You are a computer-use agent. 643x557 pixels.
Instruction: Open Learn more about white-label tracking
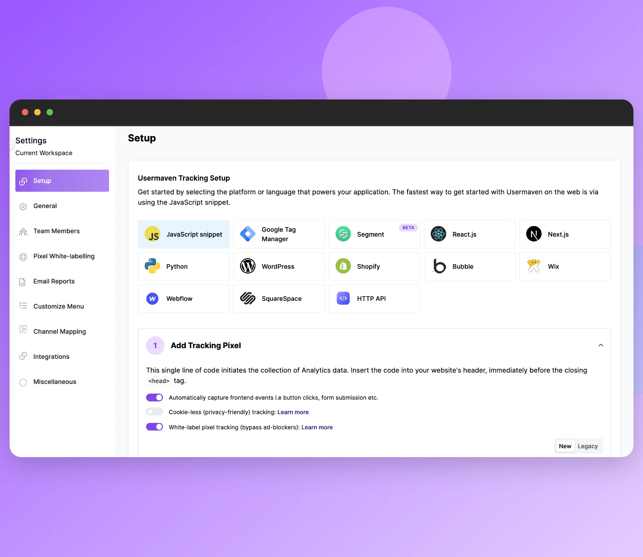pos(317,427)
